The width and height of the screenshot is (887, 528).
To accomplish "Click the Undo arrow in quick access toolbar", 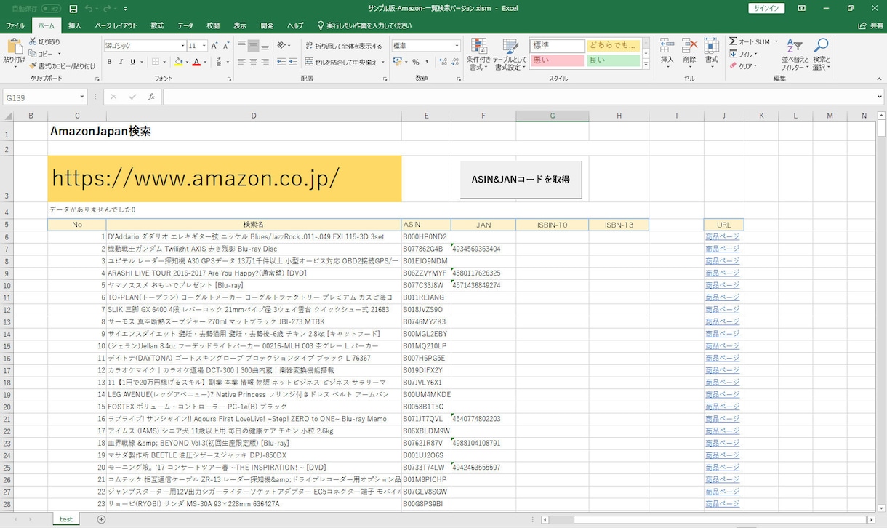I will coord(88,9).
